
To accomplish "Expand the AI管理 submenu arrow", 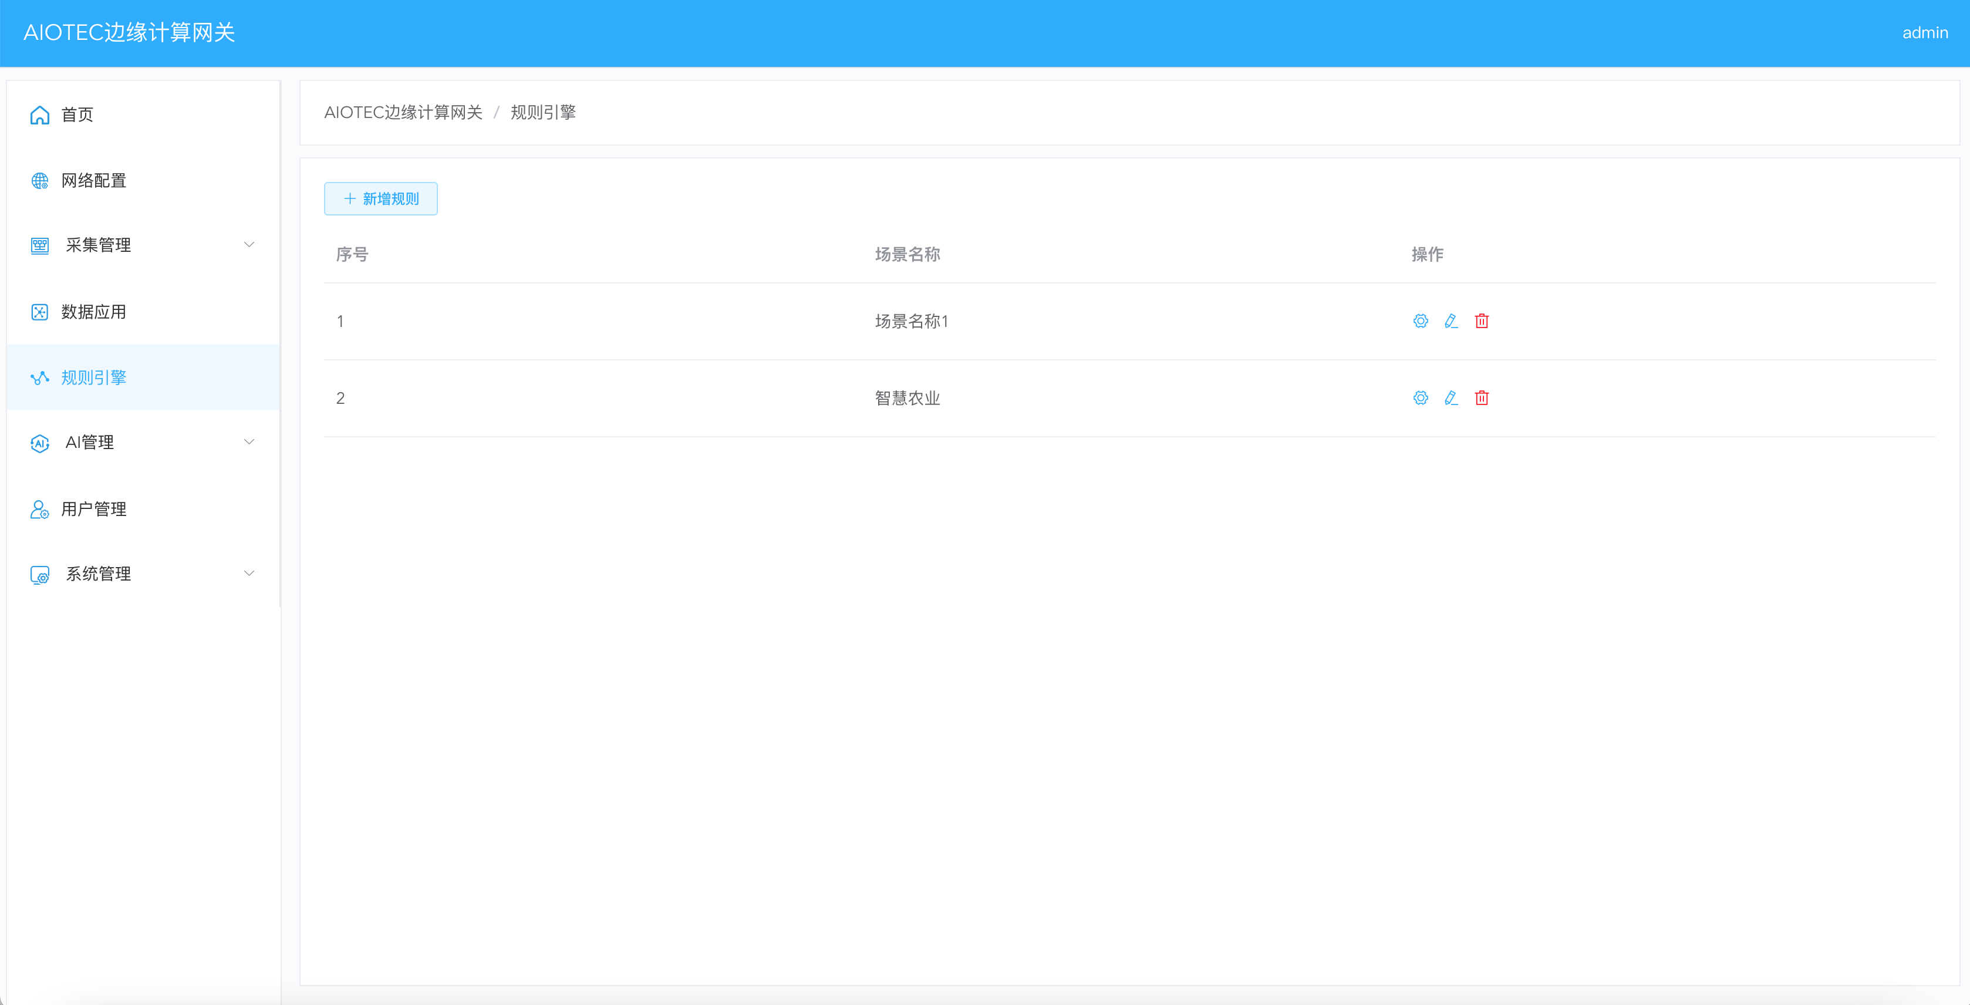I will [x=248, y=442].
